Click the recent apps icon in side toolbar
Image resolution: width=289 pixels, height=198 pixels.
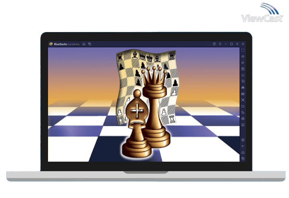pos(243,159)
